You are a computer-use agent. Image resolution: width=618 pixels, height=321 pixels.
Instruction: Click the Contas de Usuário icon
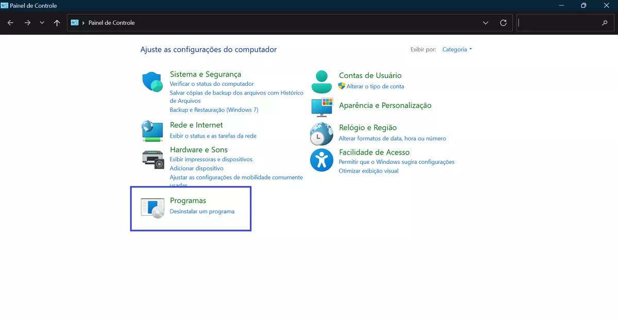321,81
